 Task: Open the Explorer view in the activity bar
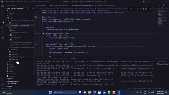3,6
